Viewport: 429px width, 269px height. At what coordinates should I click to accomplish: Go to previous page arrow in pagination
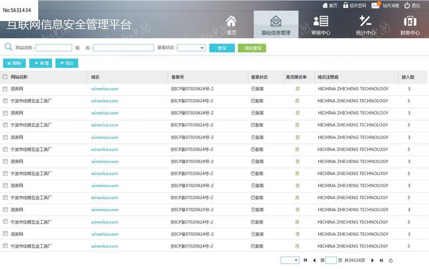pos(314,260)
